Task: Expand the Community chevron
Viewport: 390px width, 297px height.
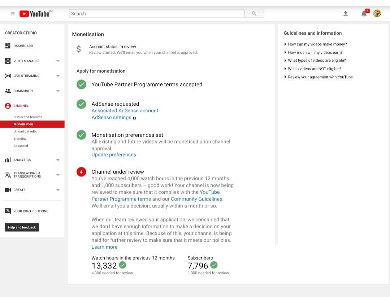Action: click(58, 91)
